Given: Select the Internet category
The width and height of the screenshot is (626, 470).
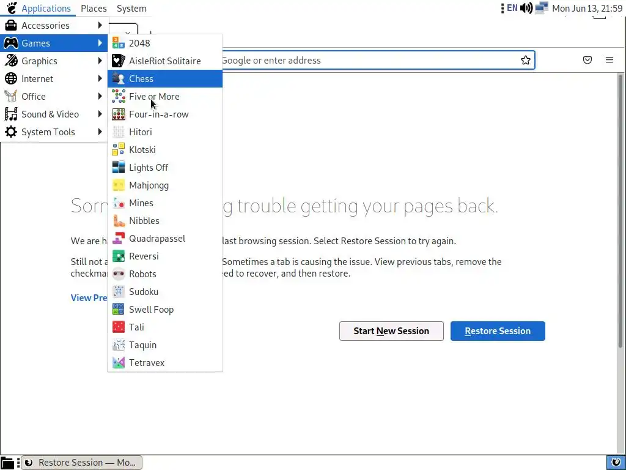Looking at the screenshot, I should click(x=54, y=79).
